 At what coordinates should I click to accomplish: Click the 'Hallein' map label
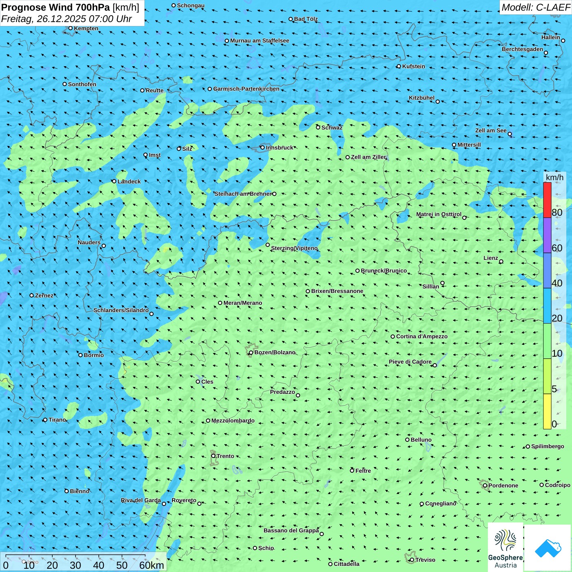coord(551,38)
